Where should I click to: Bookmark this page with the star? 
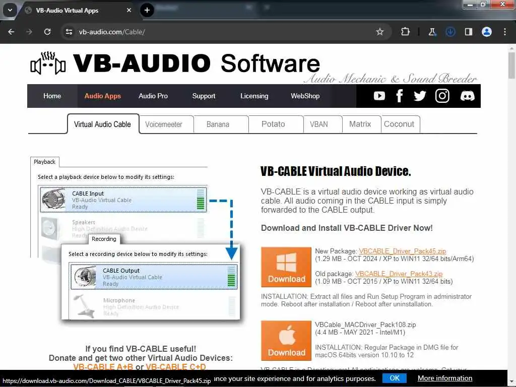(x=380, y=32)
